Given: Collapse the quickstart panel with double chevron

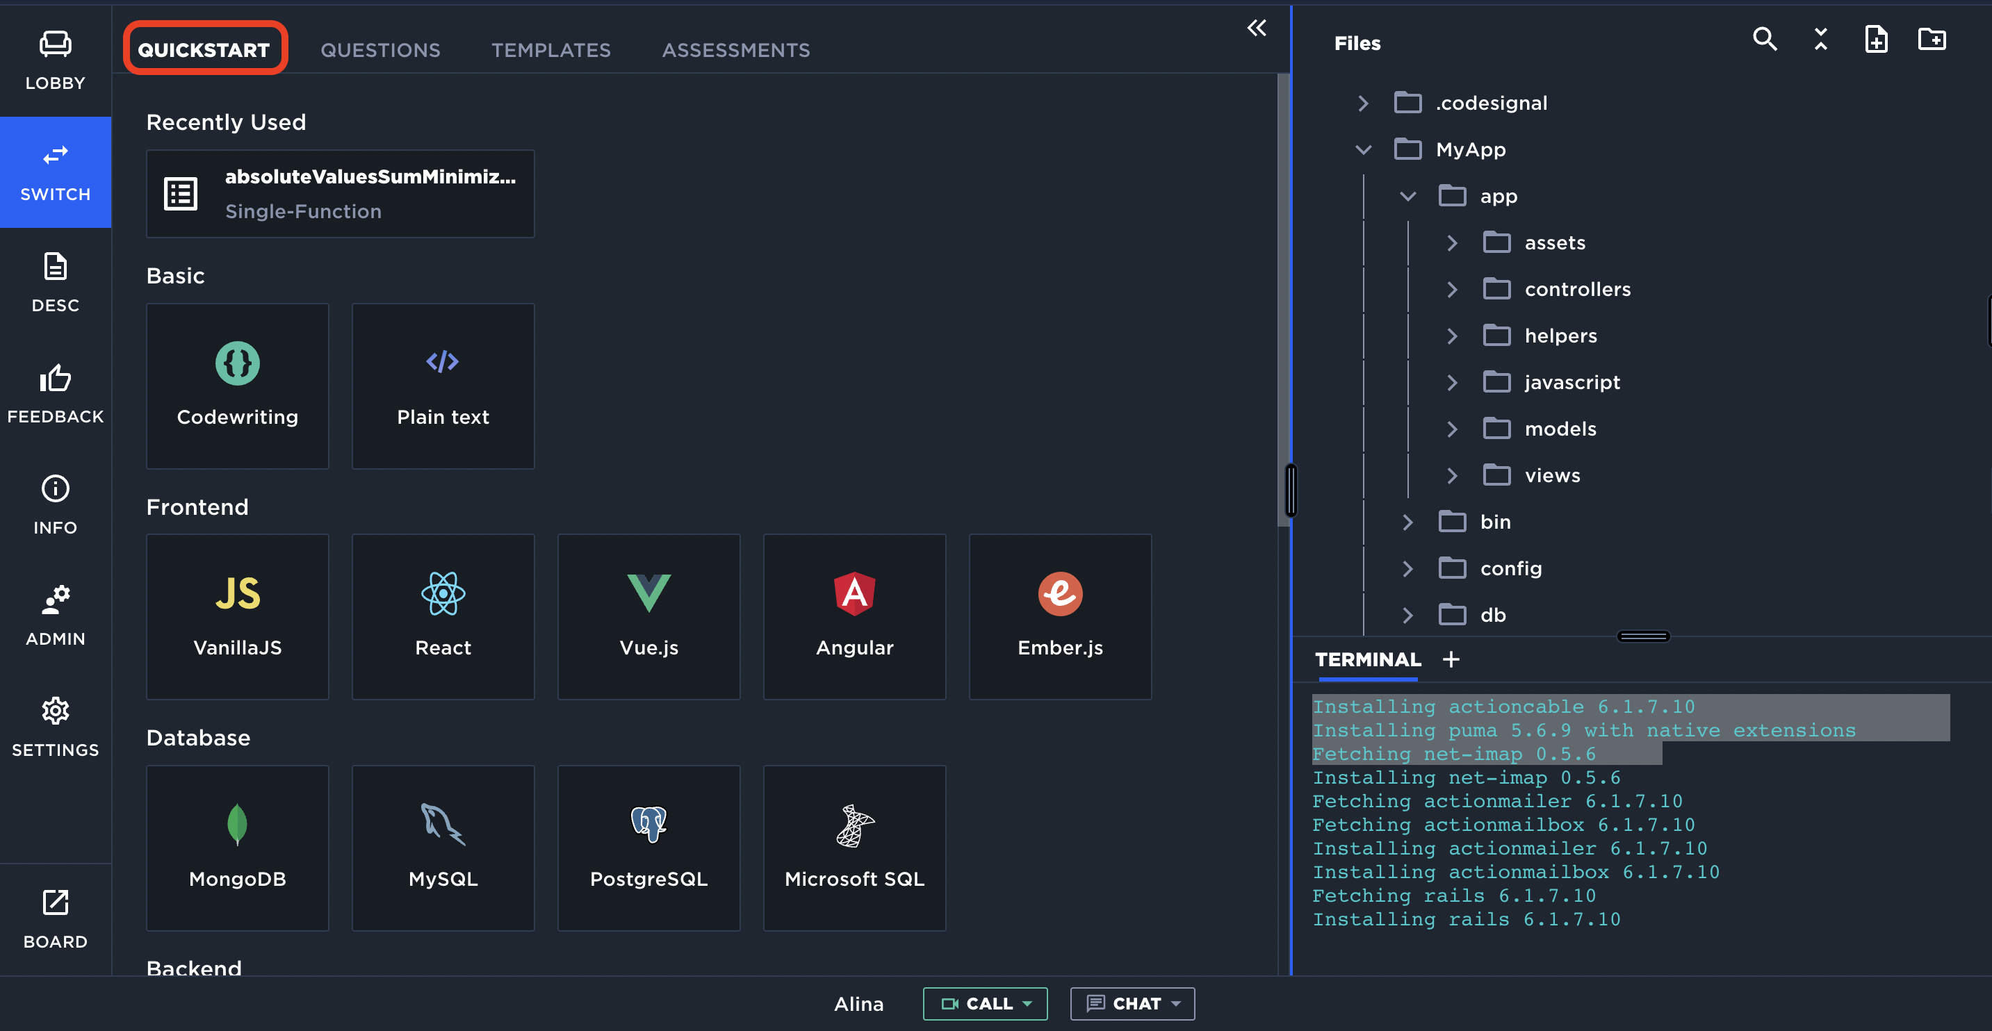Looking at the screenshot, I should pyautogui.click(x=1257, y=28).
